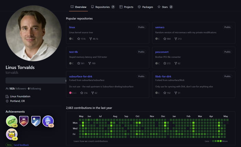The width and height of the screenshot is (241, 147).
Task: Open the Pull Shark achievement badge
Action: pyautogui.click(x=48, y=121)
